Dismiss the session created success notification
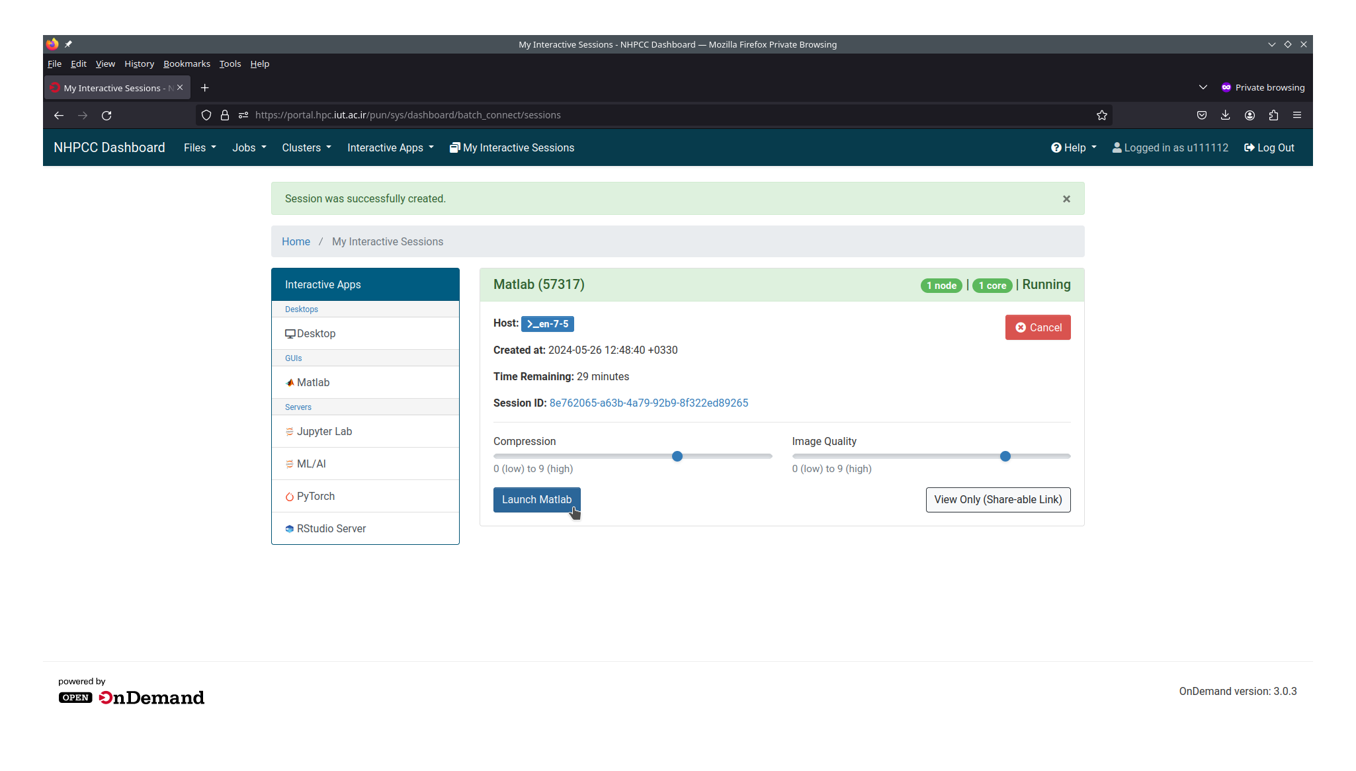The image size is (1356, 771). [1066, 198]
